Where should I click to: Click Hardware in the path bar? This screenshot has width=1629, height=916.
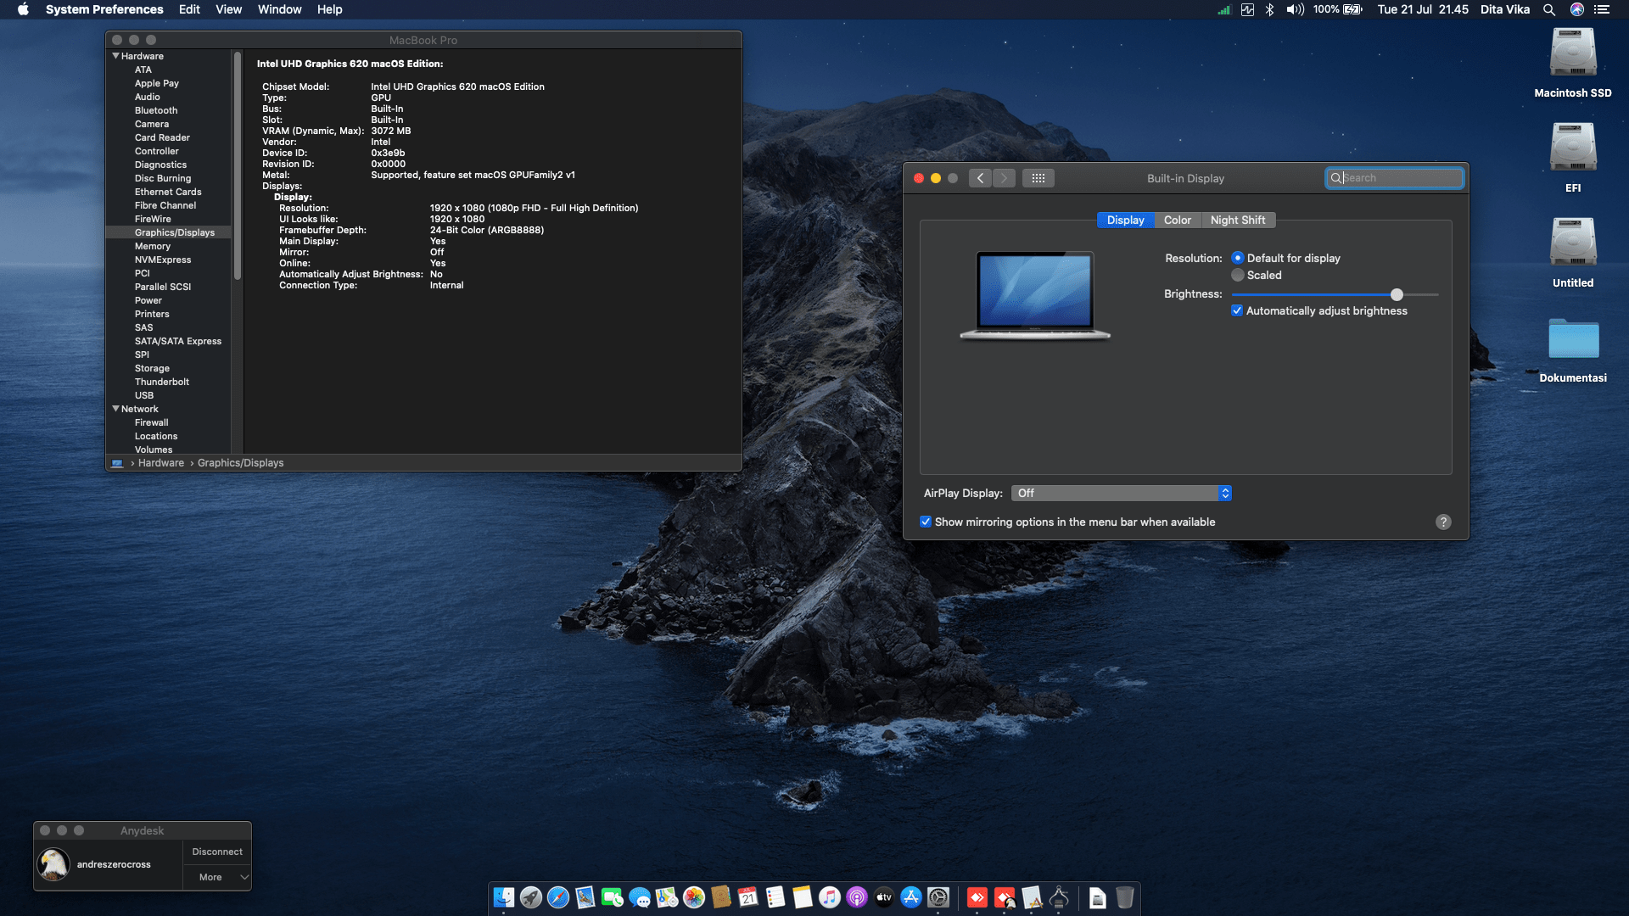tap(161, 463)
